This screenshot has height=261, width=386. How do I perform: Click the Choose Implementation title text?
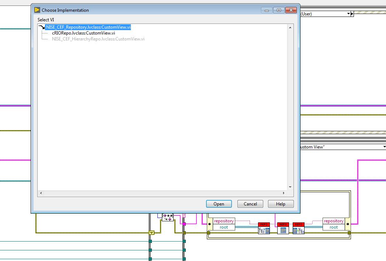(65, 10)
